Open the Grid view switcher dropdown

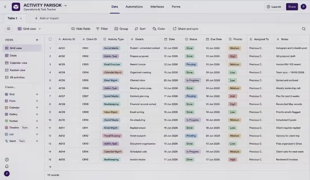29,29
